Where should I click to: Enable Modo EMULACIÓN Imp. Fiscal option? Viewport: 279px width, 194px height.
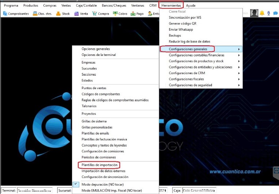tap(111, 190)
